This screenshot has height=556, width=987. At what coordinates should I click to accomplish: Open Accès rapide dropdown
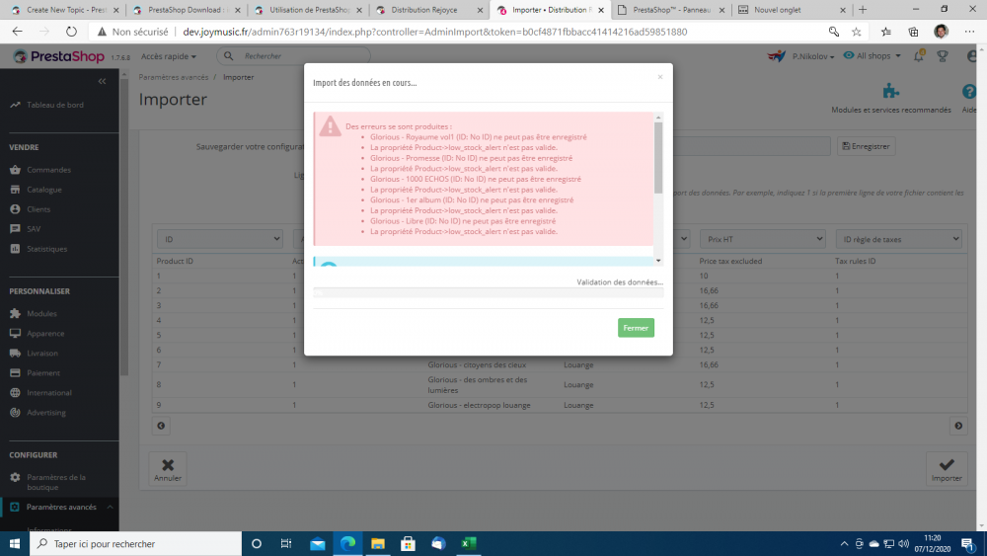click(169, 56)
